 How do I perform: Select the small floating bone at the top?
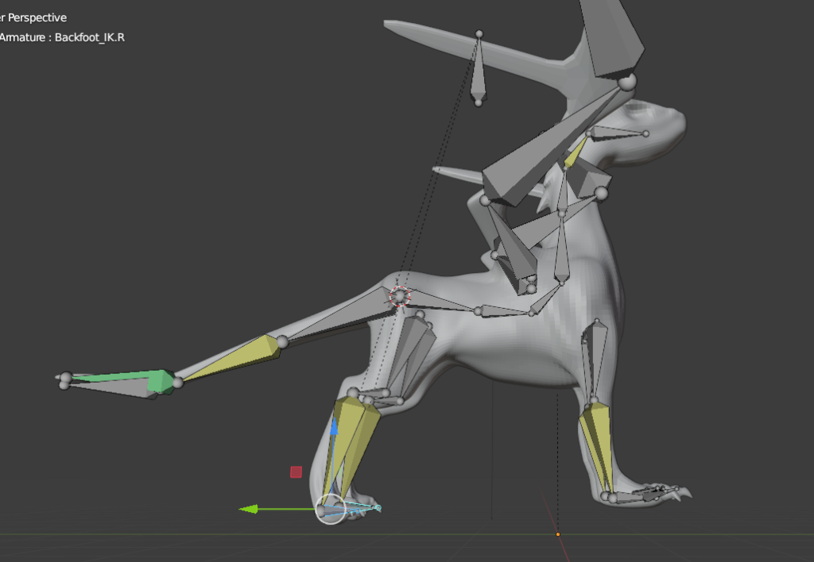(x=478, y=71)
